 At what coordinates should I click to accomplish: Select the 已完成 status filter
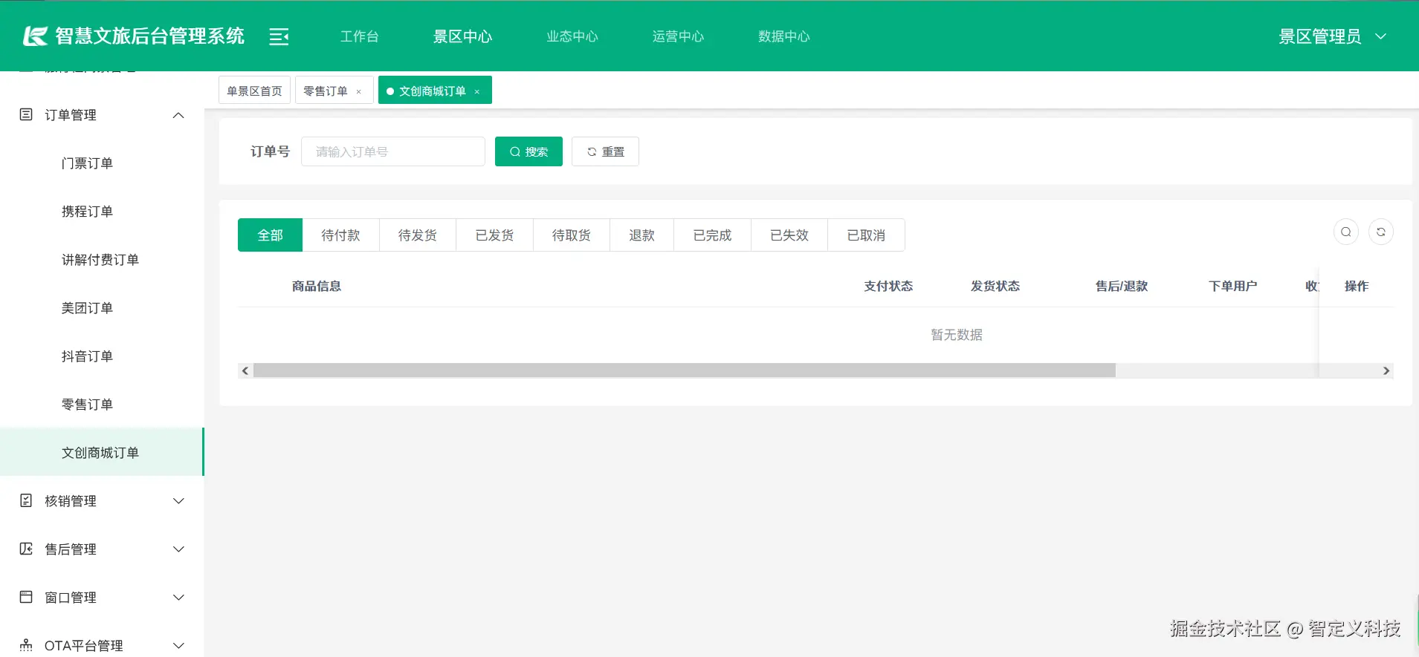(x=712, y=235)
